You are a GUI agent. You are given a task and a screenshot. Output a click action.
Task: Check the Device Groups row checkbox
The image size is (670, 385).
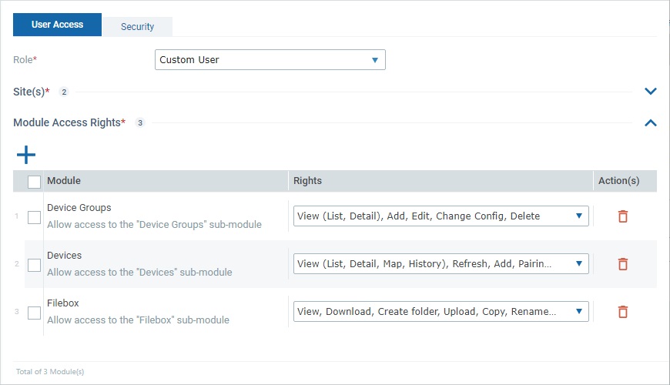coord(34,217)
